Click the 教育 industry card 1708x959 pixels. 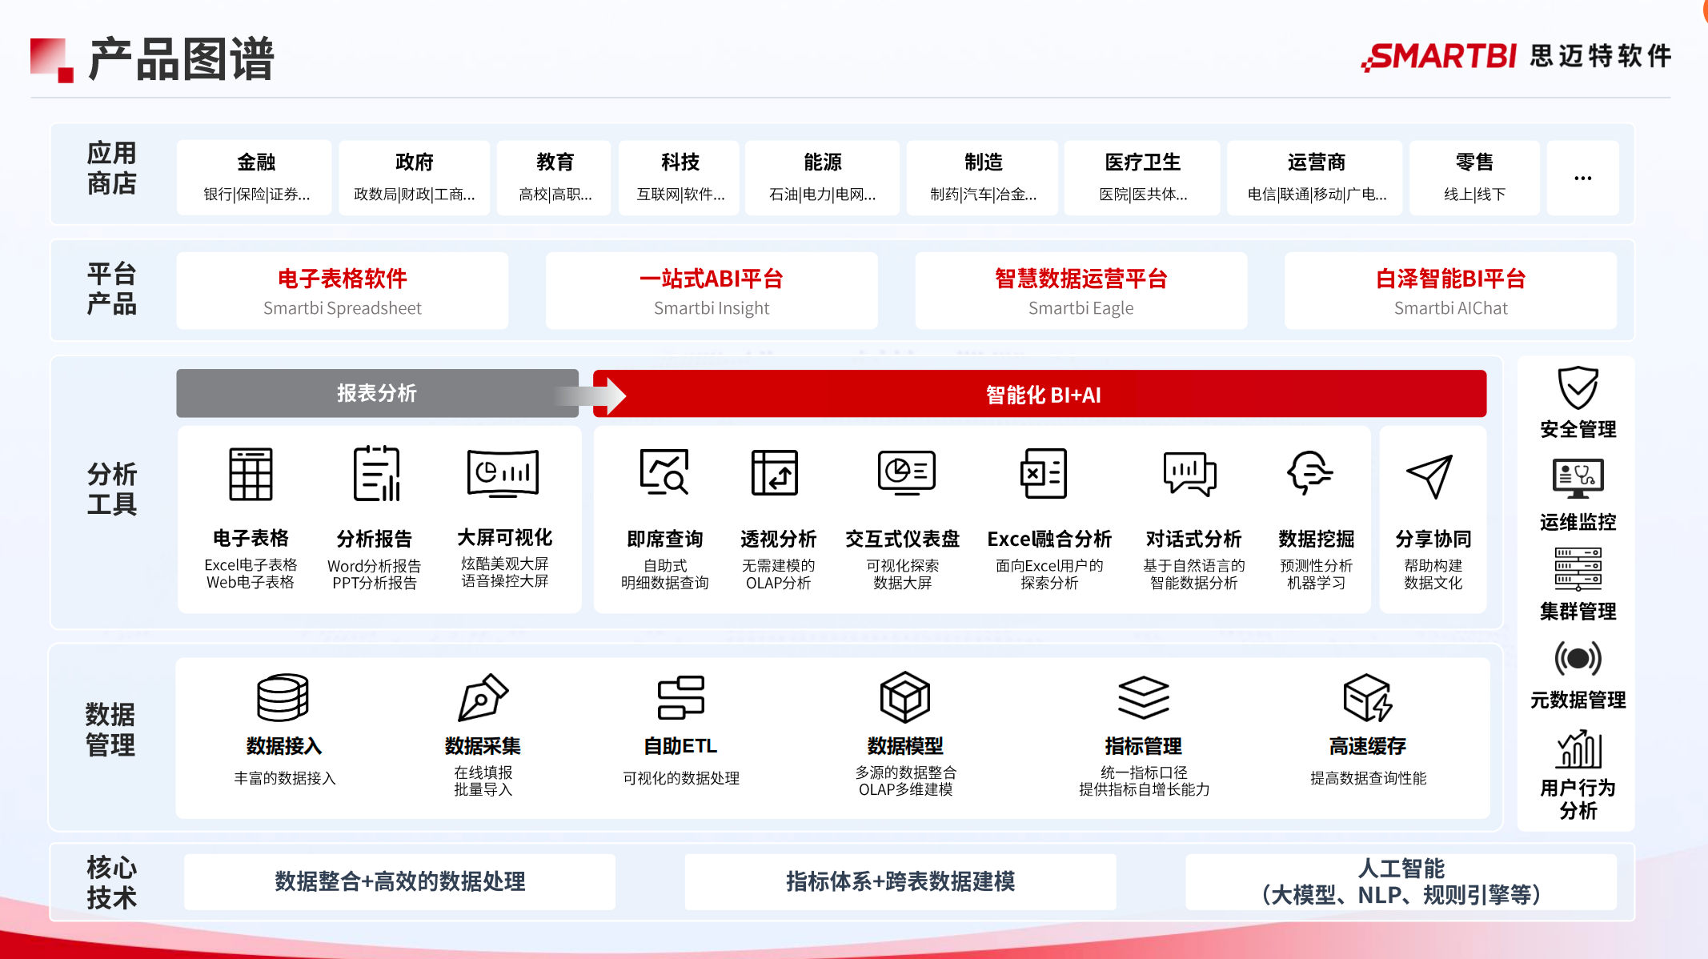(555, 178)
